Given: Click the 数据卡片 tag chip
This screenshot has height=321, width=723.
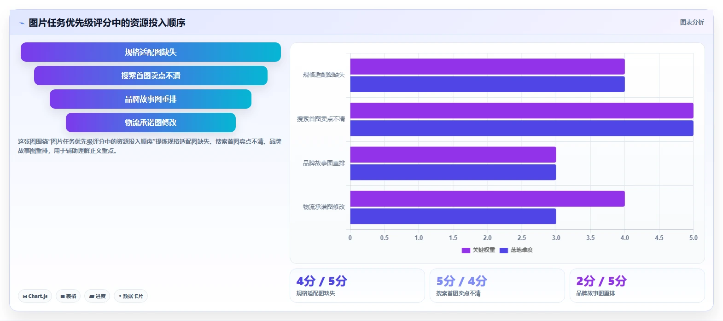Looking at the screenshot, I should tap(131, 296).
